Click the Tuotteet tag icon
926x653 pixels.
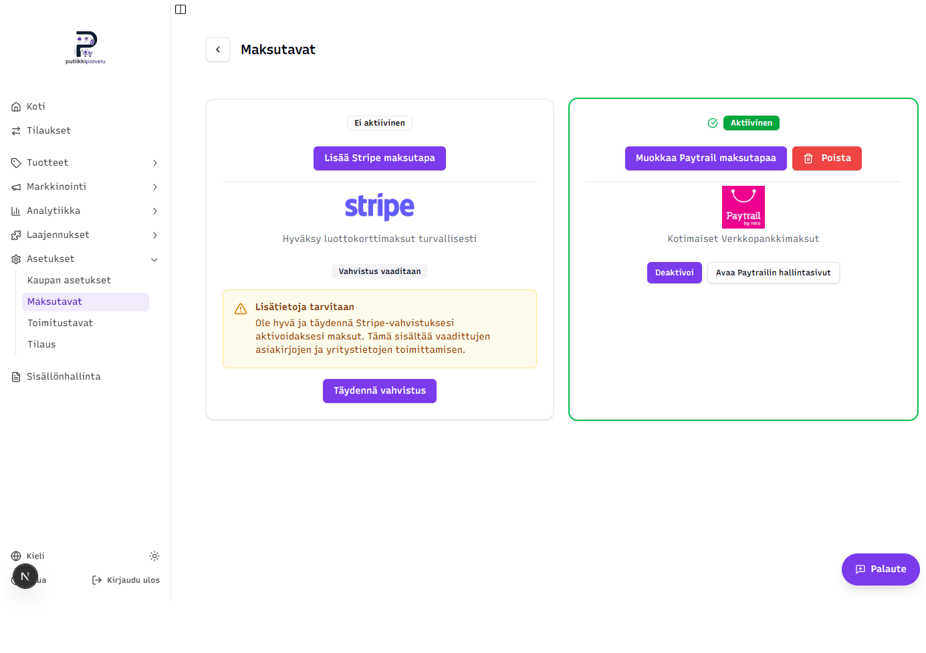click(x=16, y=163)
